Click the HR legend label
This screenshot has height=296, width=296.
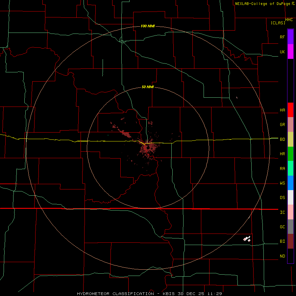coord(282,154)
